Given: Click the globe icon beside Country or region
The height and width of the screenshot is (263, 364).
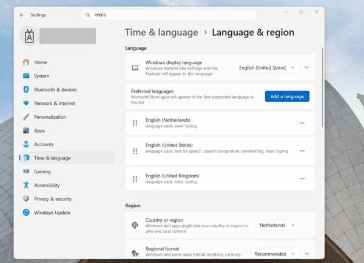Looking at the screenshot, I should pos(135,225).
